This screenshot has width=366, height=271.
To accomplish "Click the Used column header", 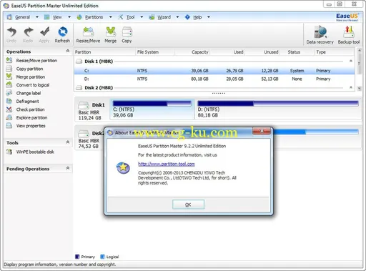I will click(x=227, y=52).
